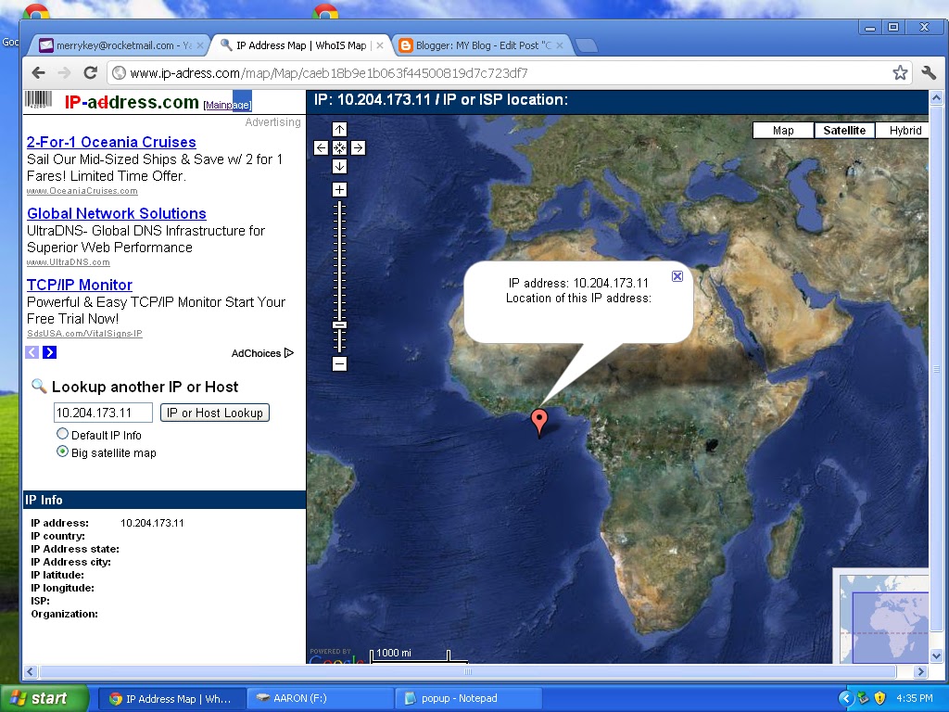Screen dimensions: 949x712
Task: Click the barcode logo icon
Action: pos(38,100)
